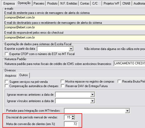The width and height of the screenshot is (145, 128).
Task: Click the checkout errors e-mail field
Action: (x=75, y=37)
